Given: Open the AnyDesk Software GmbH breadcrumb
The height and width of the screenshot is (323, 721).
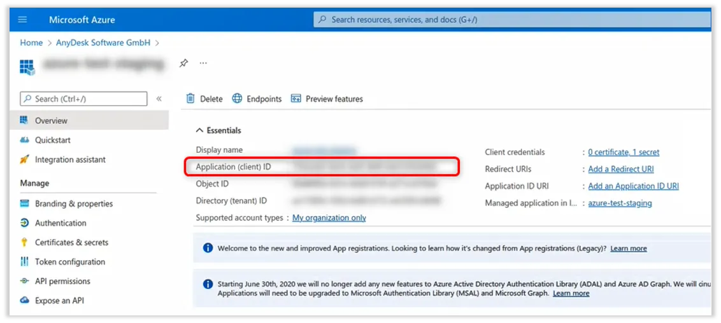Looking at the screenshot, I should (102, 43).
